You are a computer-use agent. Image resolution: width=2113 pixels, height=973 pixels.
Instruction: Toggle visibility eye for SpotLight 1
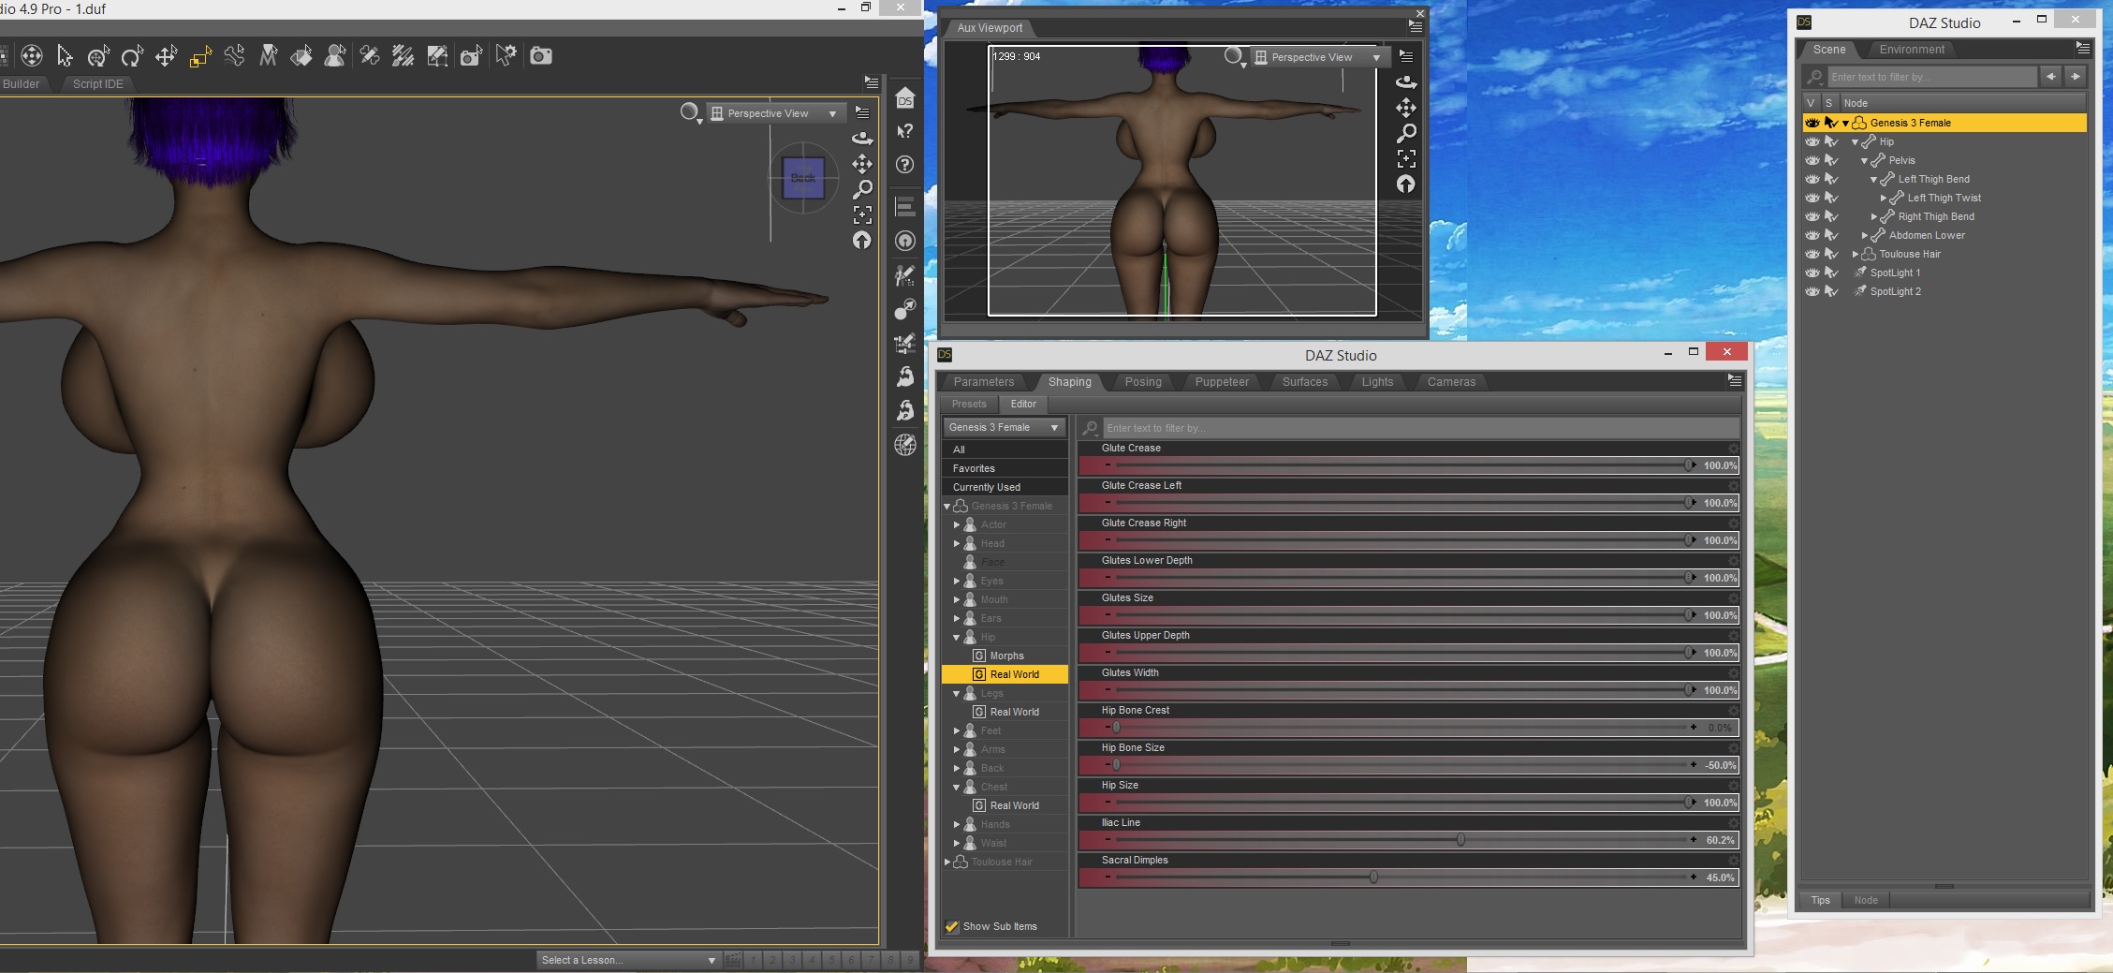[1812, 273]
